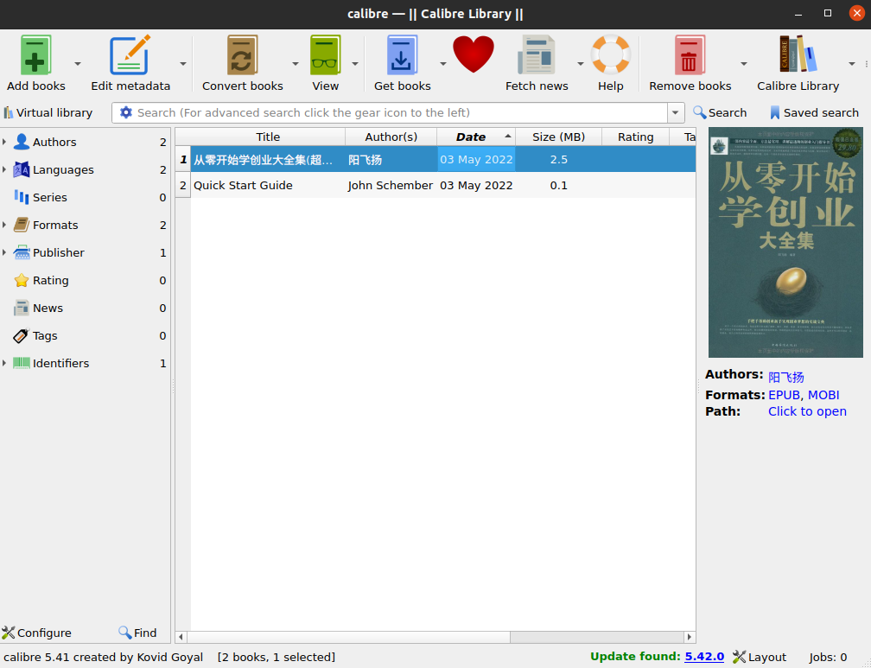Click the Remove books trash icon
871x668 pixels.
(x=690, y=55)
